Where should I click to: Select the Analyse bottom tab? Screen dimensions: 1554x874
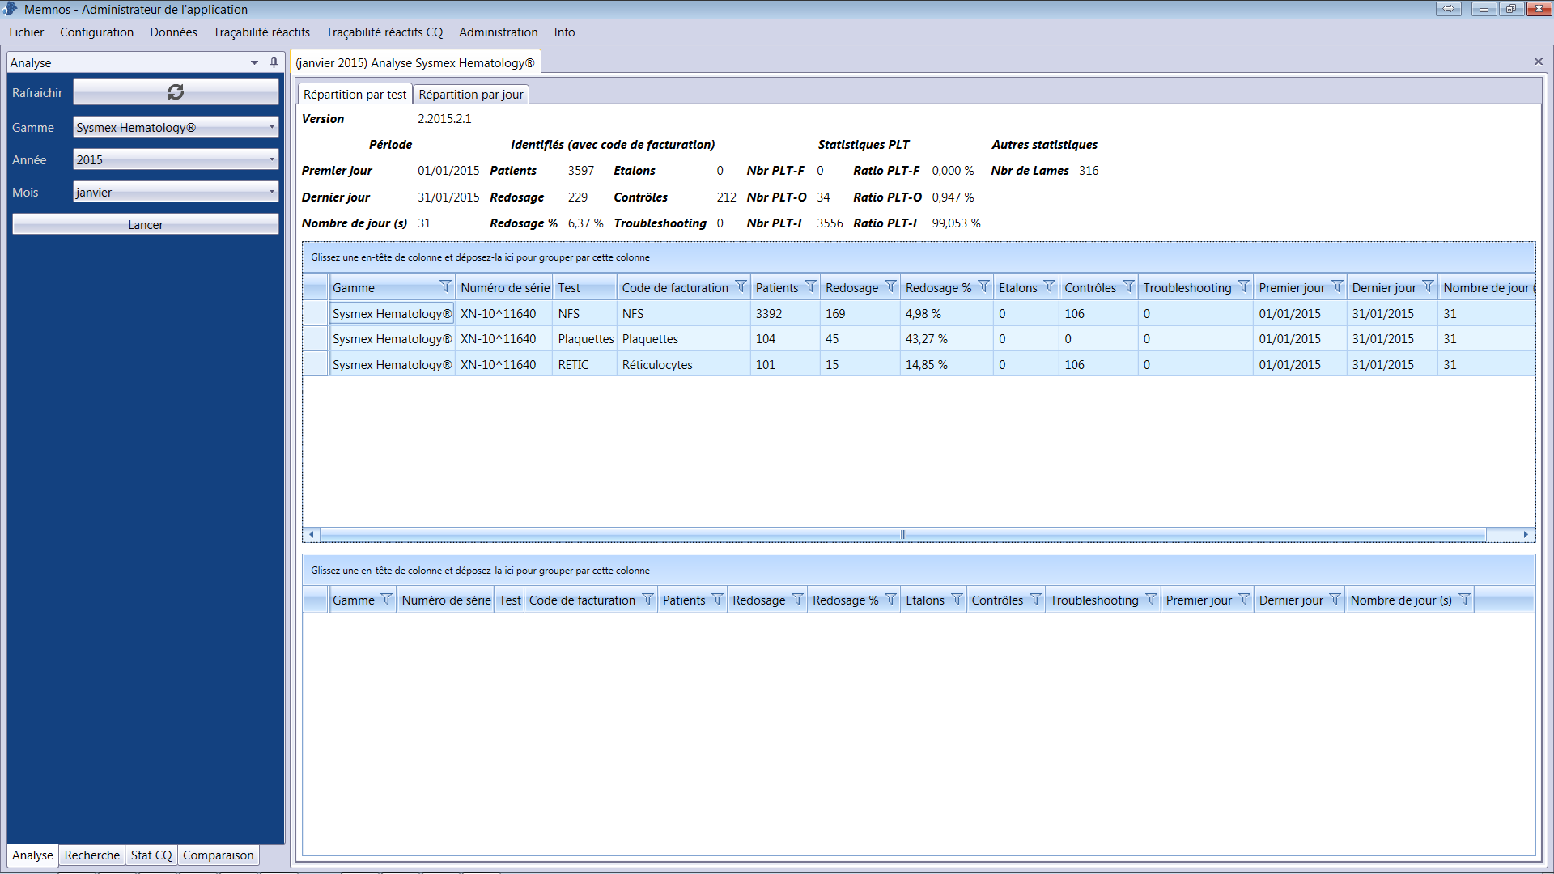(32, 855)
